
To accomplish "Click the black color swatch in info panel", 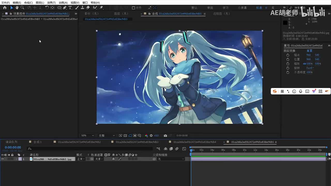I will 285,23.
